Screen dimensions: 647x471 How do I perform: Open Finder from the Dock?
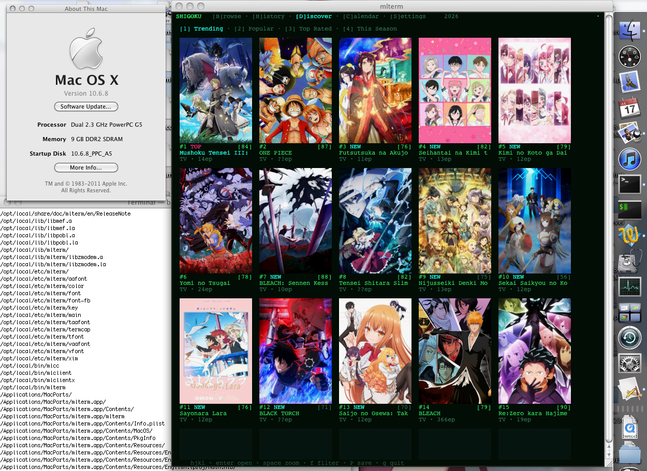629,31
